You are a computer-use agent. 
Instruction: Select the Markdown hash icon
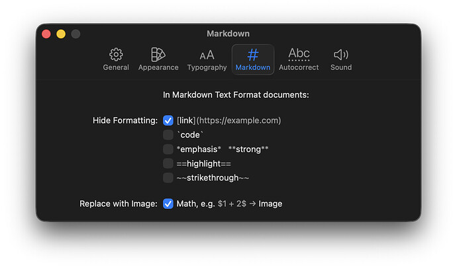point(253,54)
